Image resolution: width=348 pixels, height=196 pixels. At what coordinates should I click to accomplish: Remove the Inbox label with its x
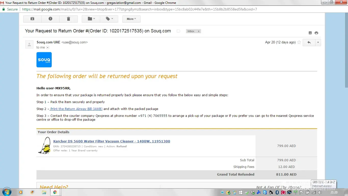(199, 31)
